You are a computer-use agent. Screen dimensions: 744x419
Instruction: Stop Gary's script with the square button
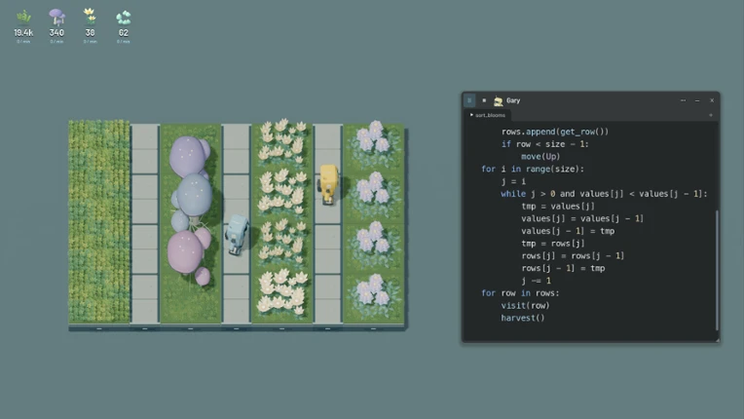(484, 100)
